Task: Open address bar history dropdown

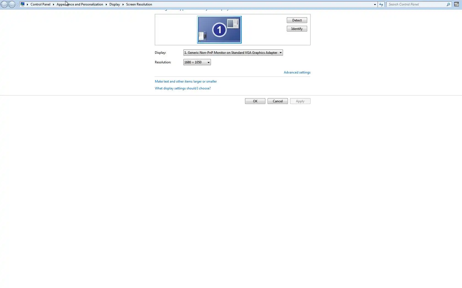Action: (375, 4)
